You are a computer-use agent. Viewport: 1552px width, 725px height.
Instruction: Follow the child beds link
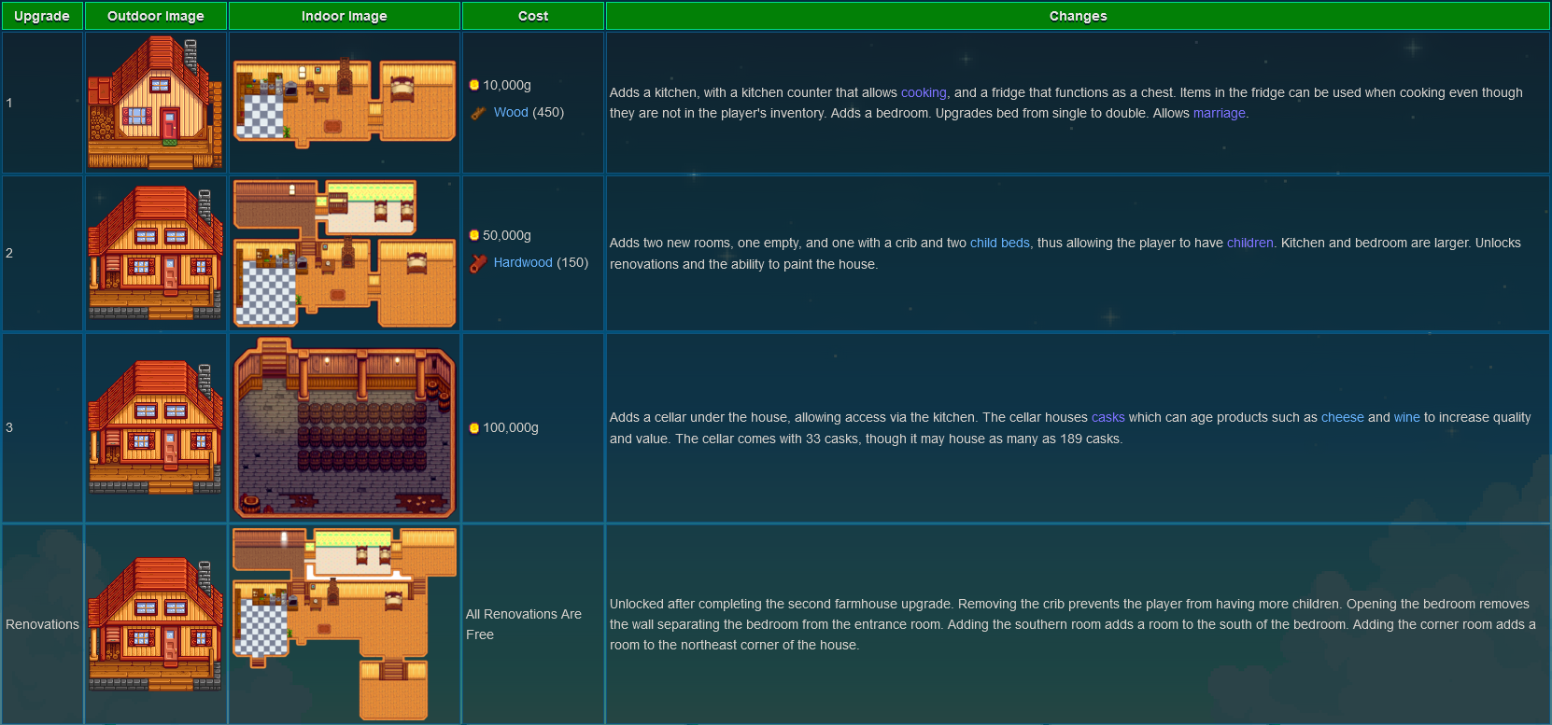(1000, 243)
